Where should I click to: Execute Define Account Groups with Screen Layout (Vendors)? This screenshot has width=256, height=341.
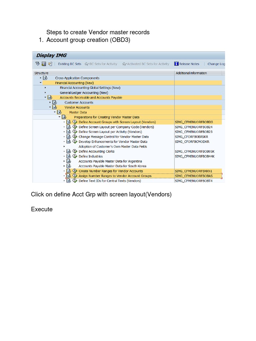coord(75,122)
